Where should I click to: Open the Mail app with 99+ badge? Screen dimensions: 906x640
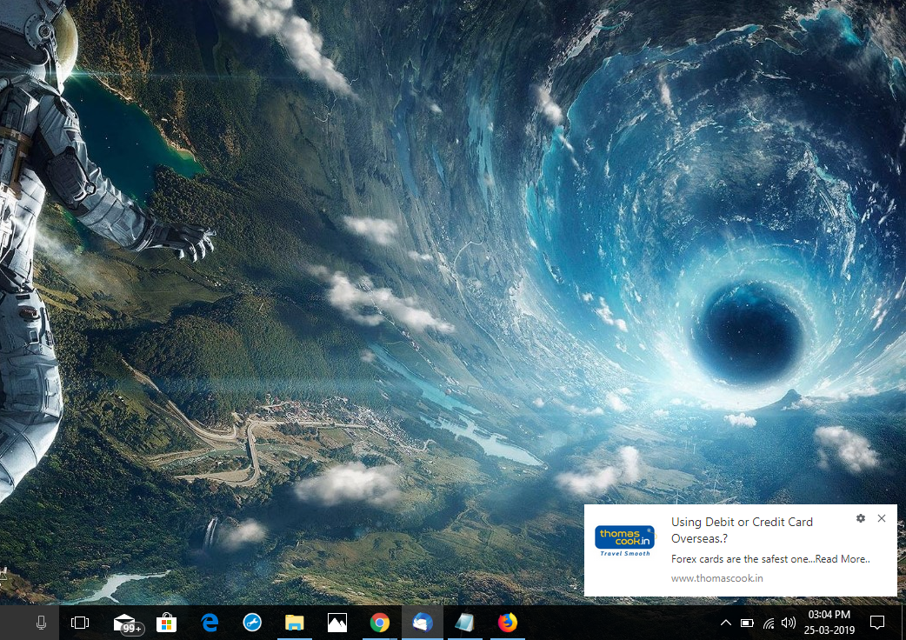128,623
